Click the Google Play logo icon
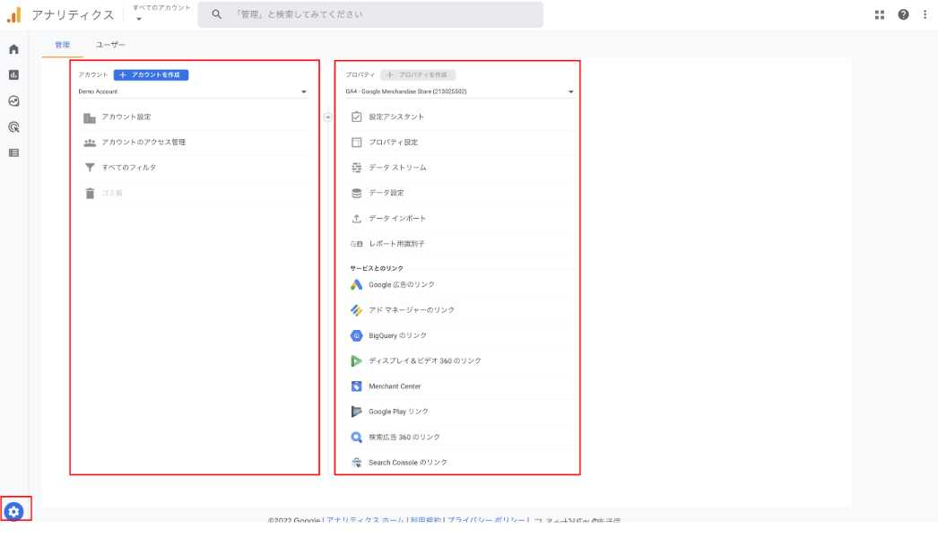Image resolution: width=938 pixels, height=538 pixels. 357,412
